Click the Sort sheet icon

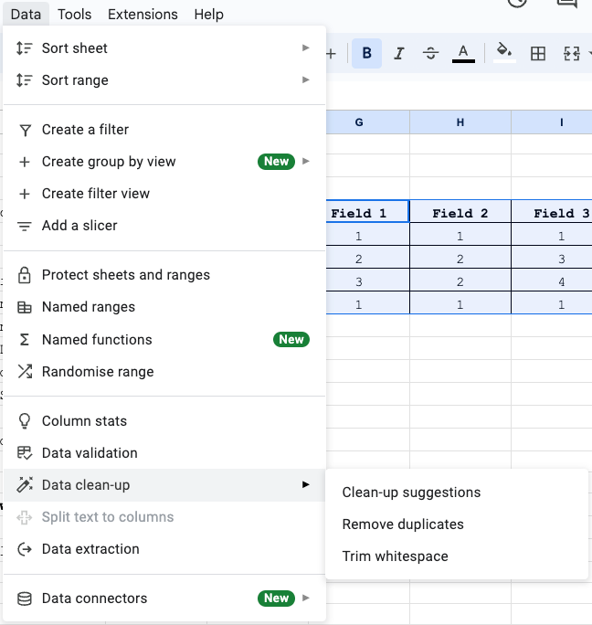click(x=25, y=48)
